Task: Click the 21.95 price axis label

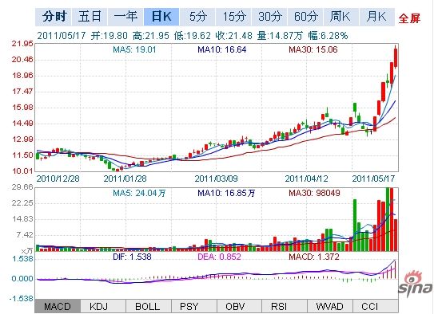Action: pyautogui.click(x=22, y=44)
